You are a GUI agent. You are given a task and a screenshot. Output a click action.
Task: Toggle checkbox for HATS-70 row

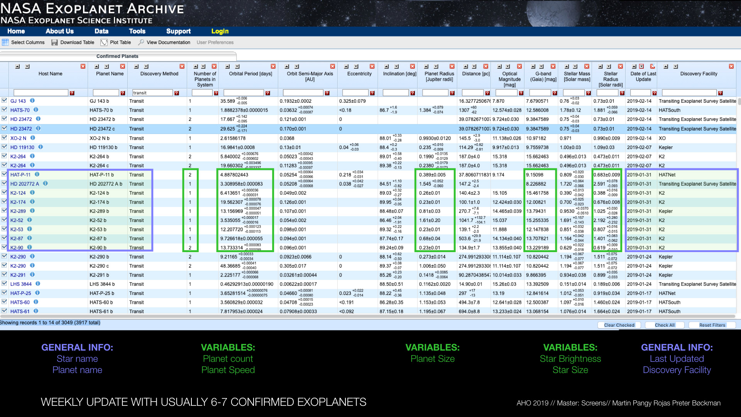point(4,110)
